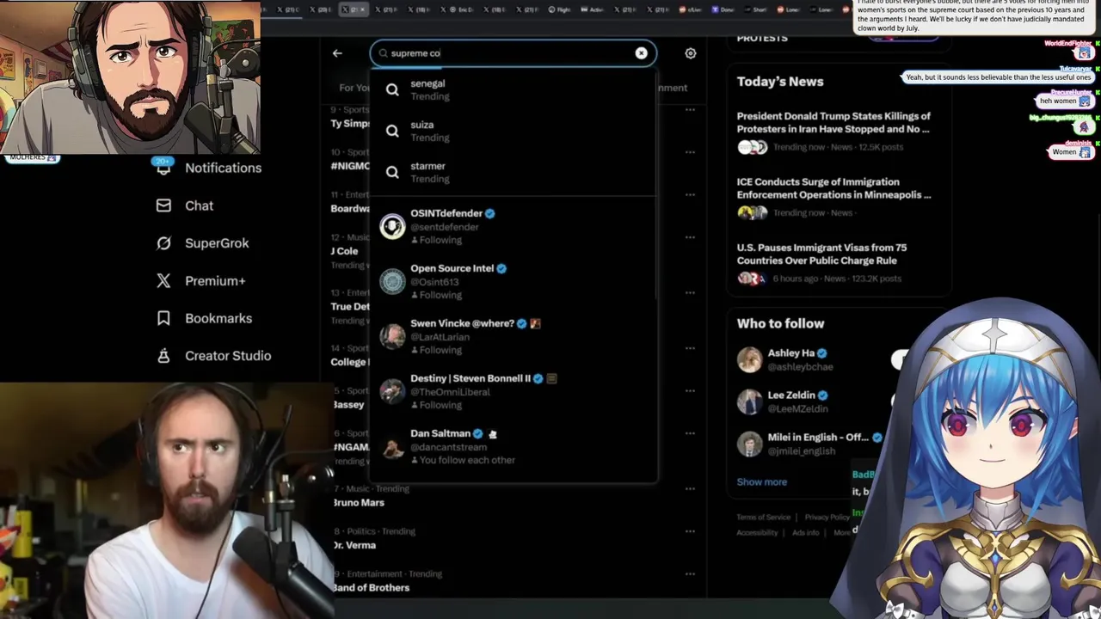This screenshot has height=619, width=1101.
Task: Click the magnifier icon next to suiza
Action: point(392,131)
